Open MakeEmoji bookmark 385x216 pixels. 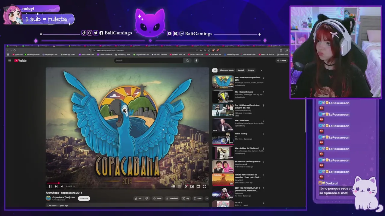coord(123,55)
